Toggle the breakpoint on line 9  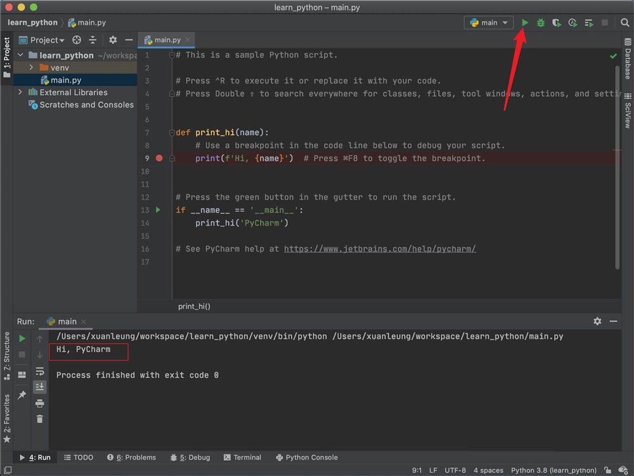[159, 158]
